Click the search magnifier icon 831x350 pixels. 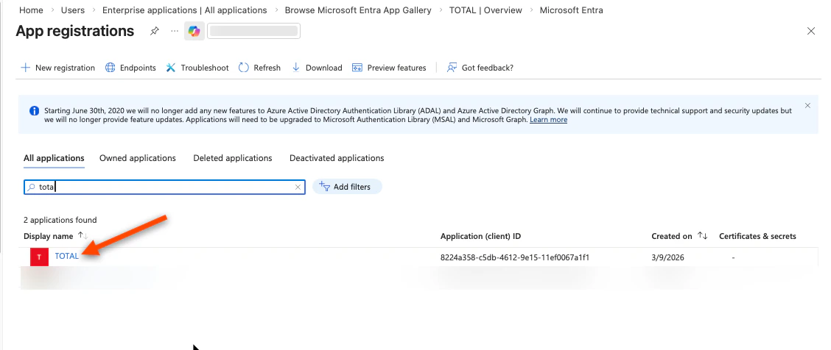pyautogui.click(x=31, y=187)
